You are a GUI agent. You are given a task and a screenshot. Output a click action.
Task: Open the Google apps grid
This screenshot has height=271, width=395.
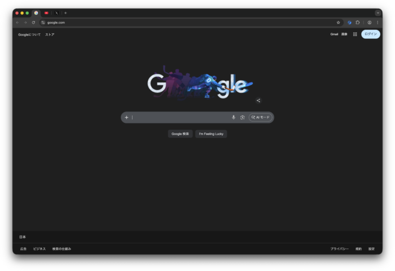click(x=355, y=34)
